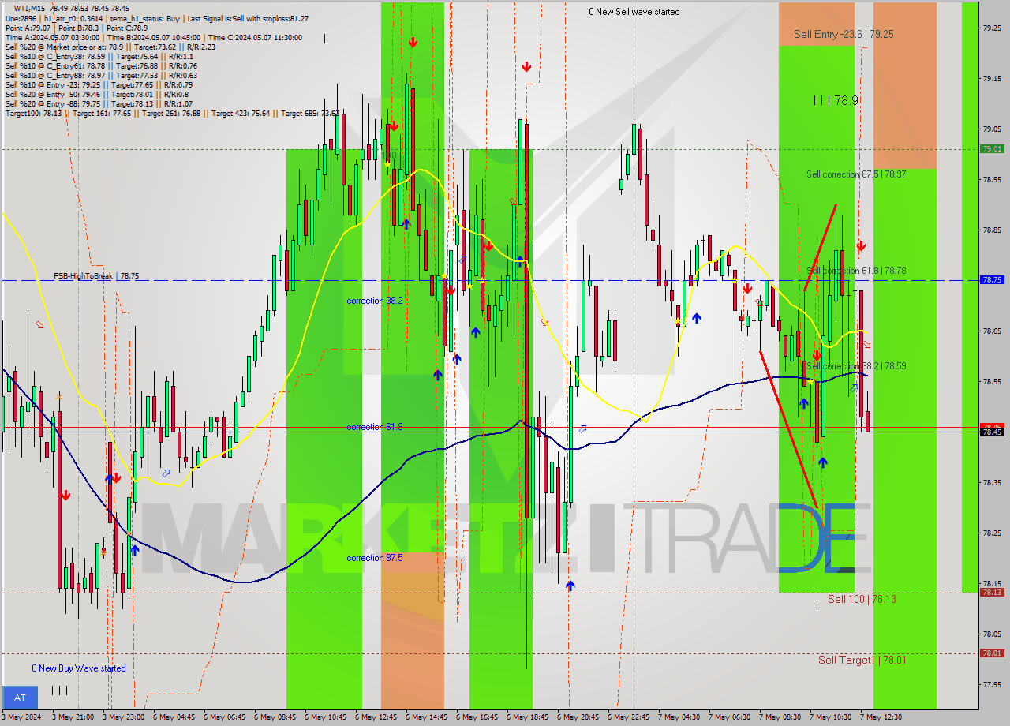This screenshot has width=1010, height=726.
Task: Click the FSB-HighToBreak 78.75 label
Action: pyautogui.click(x=96, y=277)
